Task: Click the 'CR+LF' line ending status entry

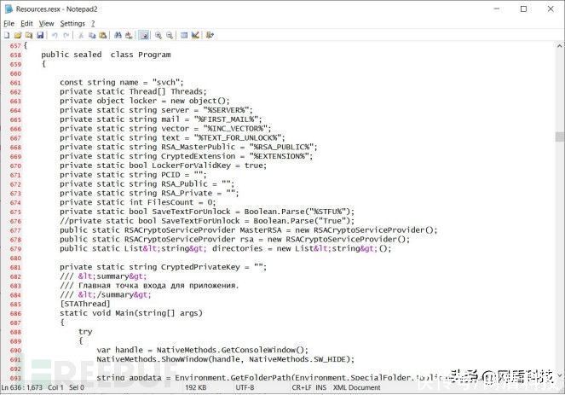Action: (302, 387)
